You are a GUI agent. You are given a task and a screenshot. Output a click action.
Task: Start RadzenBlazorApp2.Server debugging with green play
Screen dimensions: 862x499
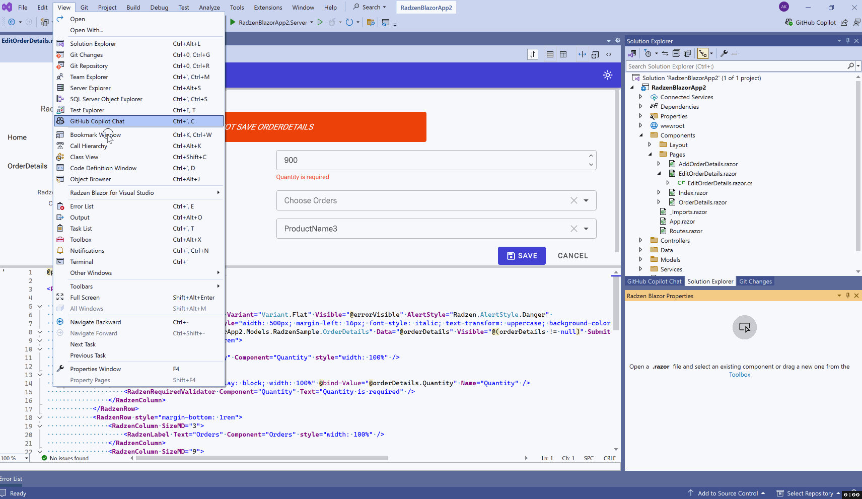pos(233,22)
